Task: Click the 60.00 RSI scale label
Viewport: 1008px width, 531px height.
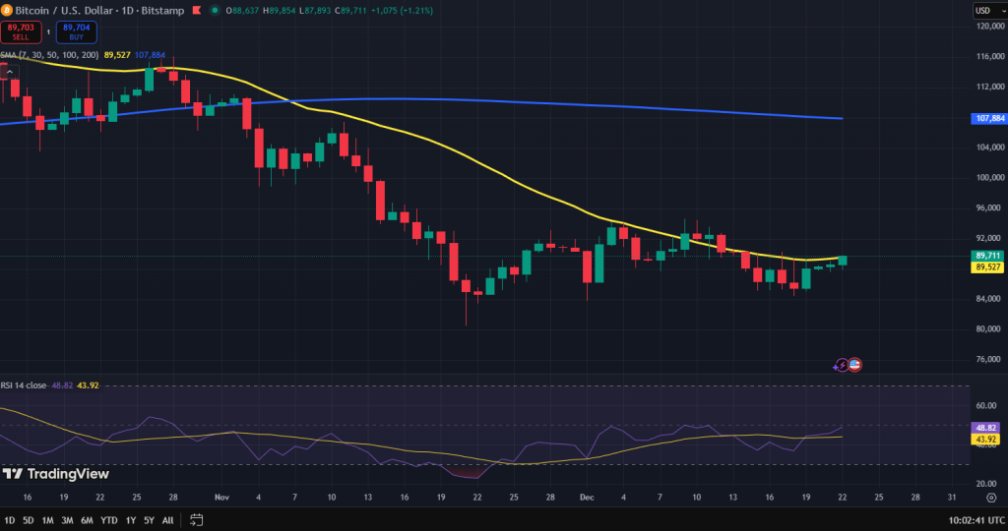Action: tap(986, 406)
